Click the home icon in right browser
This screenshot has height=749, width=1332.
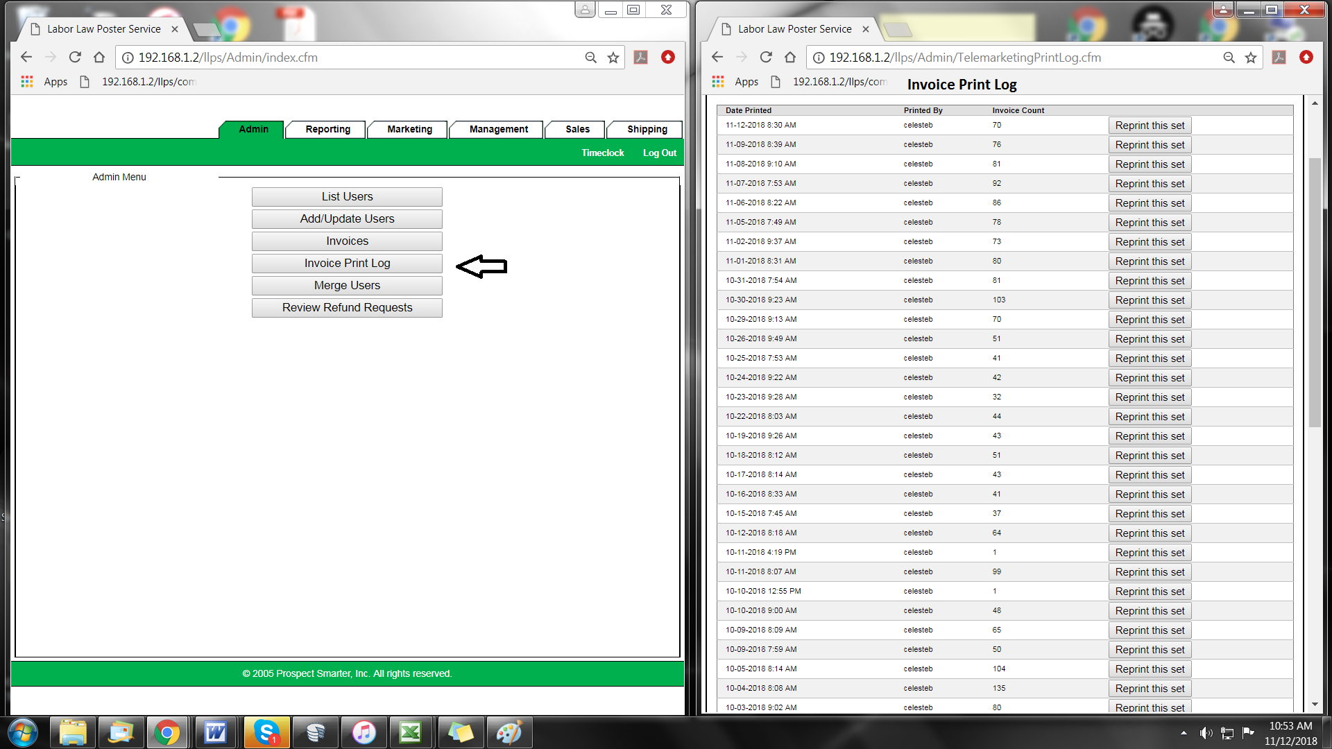(x=790, y=58)
